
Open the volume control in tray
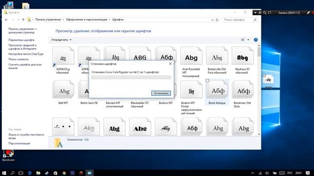tap(267, 173)
